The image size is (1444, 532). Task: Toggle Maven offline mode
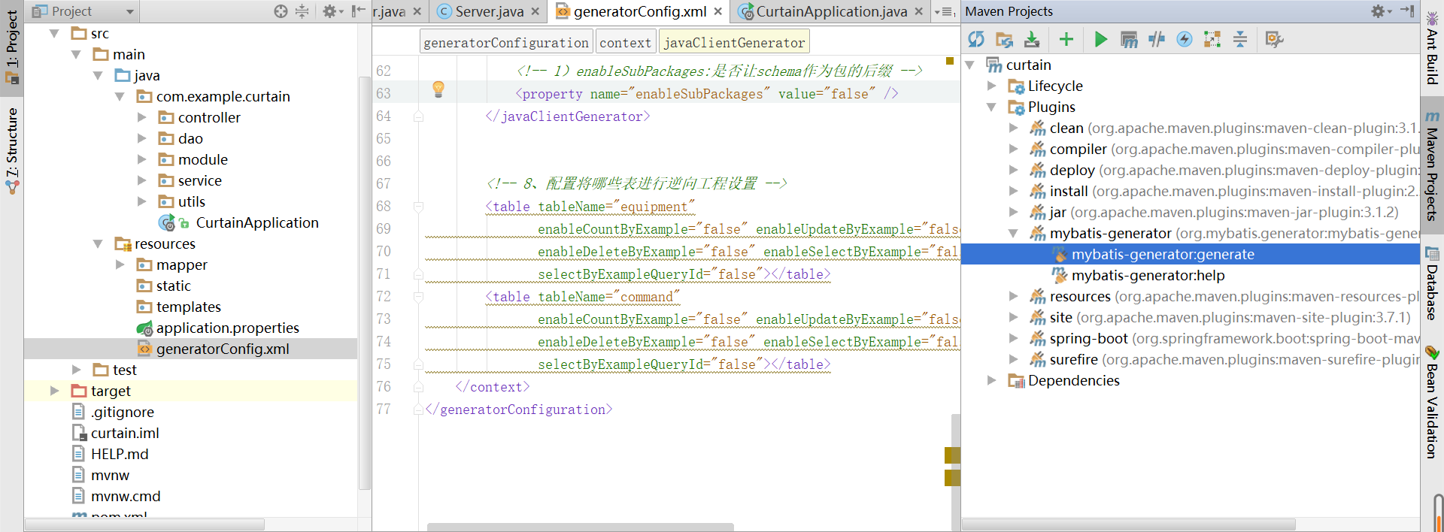point(1157,39)
